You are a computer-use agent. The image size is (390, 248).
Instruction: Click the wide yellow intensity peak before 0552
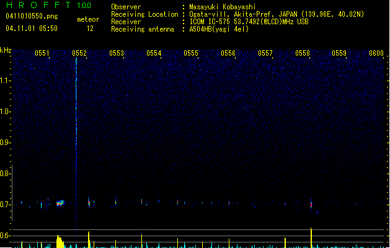(60, 241)
